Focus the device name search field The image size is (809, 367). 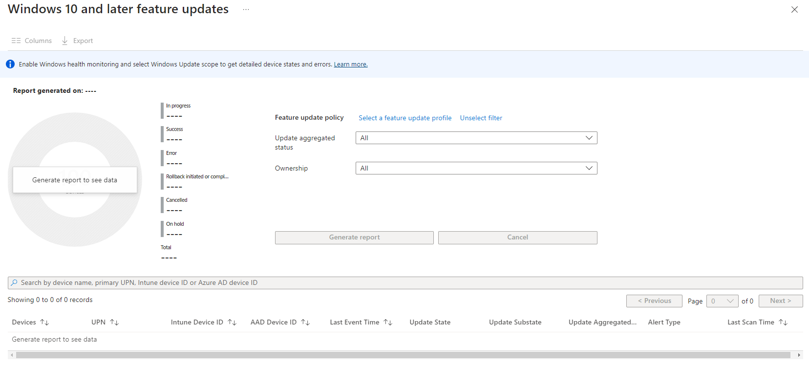405,282
